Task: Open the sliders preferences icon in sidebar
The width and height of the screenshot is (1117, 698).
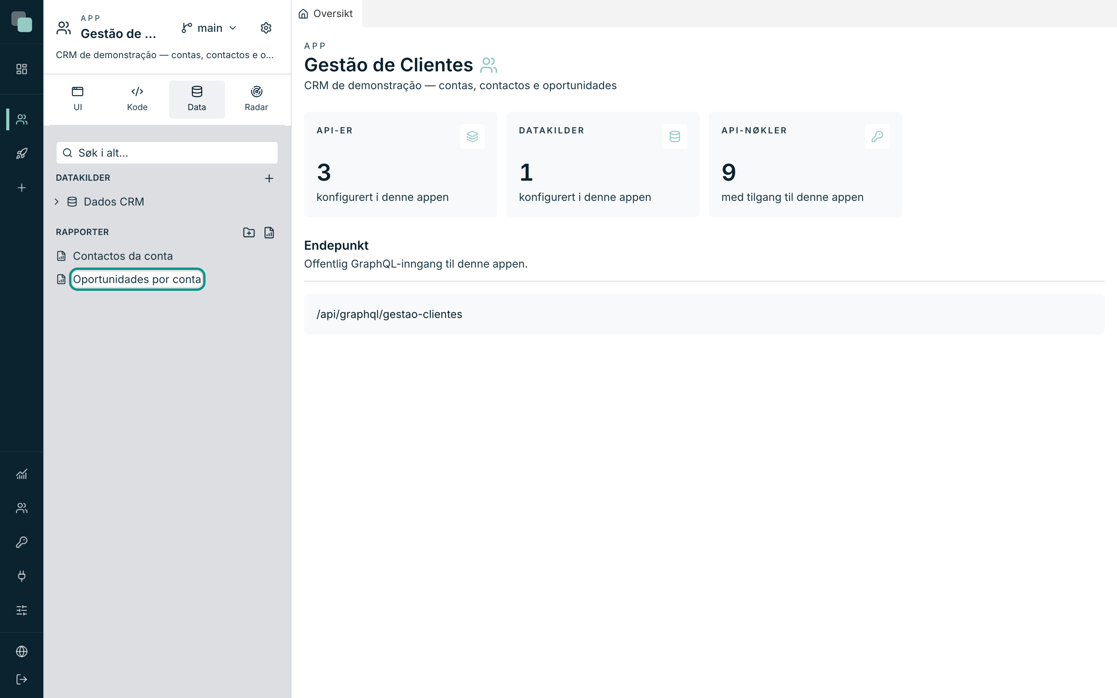Action: [x=22, y=610]
